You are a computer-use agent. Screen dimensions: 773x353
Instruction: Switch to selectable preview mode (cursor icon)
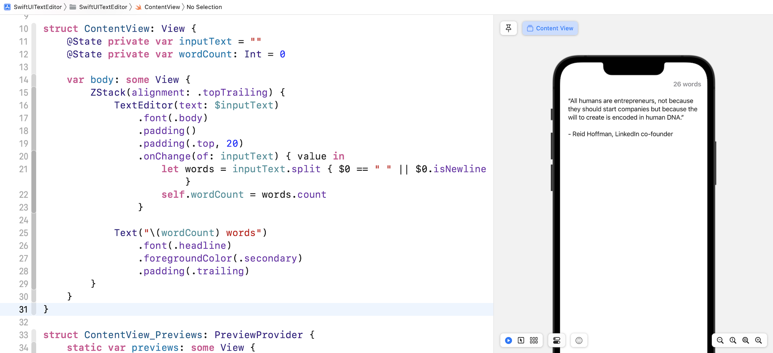(521, 341)
